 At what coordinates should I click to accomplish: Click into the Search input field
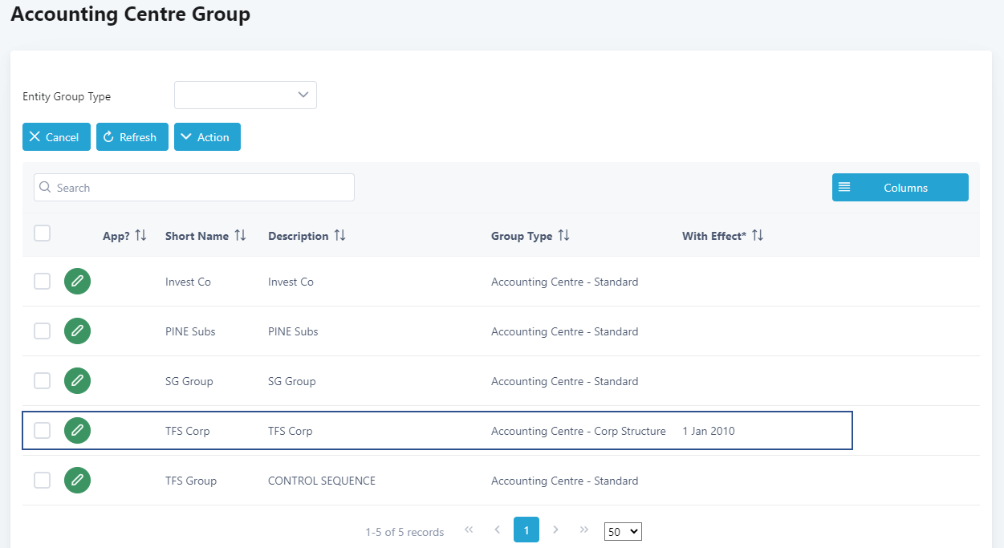click(x=194, y=188)
